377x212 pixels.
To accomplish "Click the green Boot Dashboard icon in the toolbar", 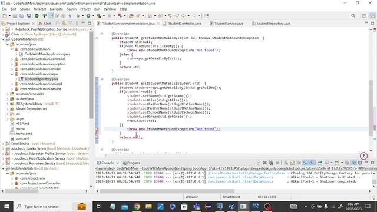I will point(37,16).
